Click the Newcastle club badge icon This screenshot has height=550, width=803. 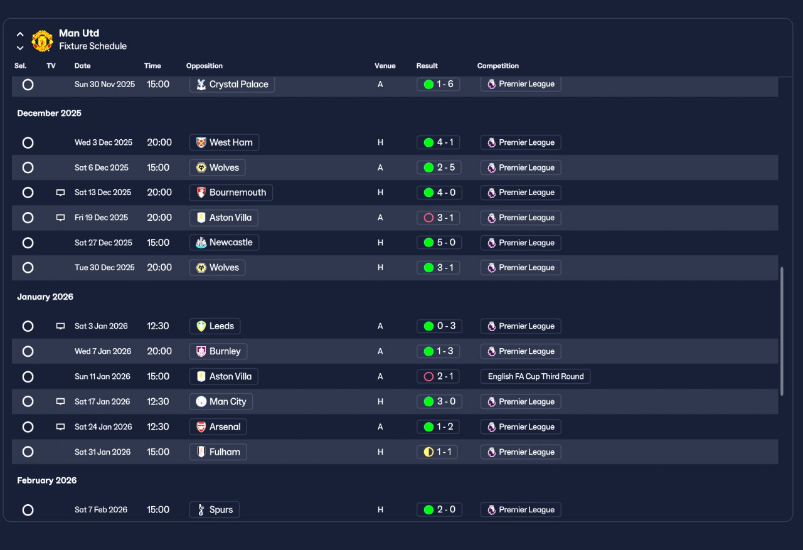[x=201, y=243]
